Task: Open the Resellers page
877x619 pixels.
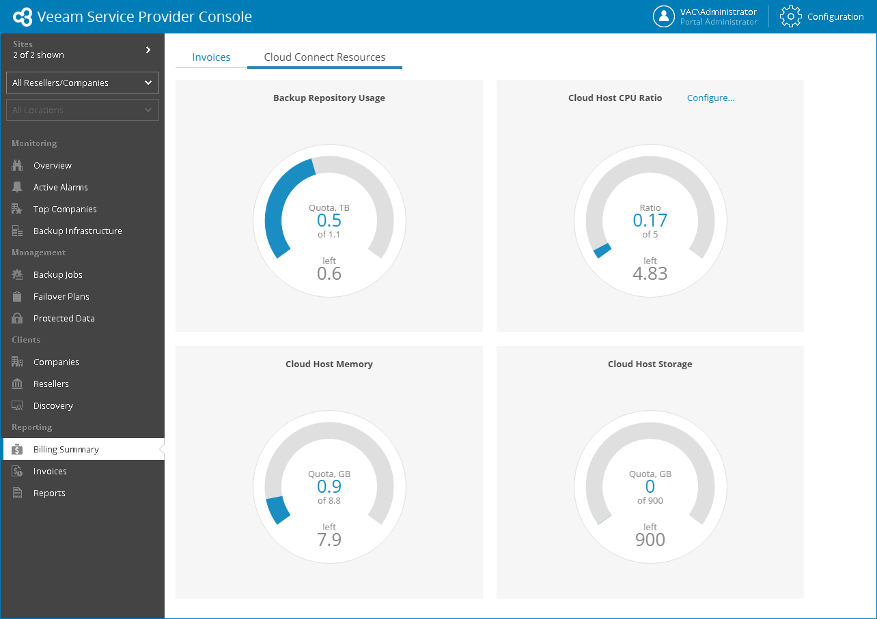Action: click(51, 384)
